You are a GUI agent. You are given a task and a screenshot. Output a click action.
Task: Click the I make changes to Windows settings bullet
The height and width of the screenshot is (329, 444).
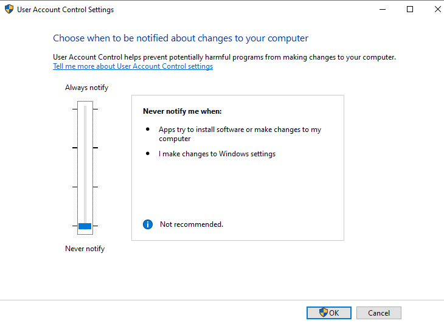217,154
